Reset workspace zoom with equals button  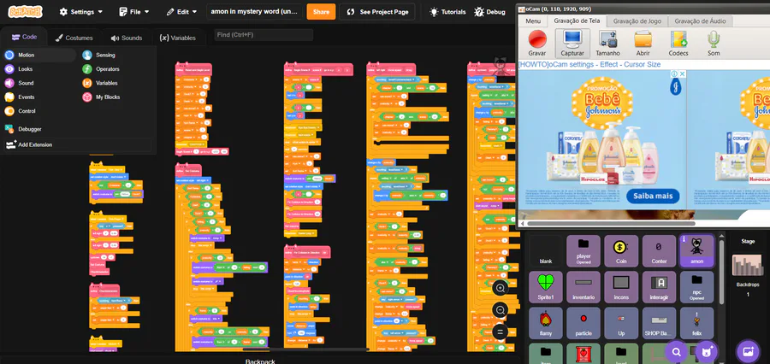click(500, 332)
